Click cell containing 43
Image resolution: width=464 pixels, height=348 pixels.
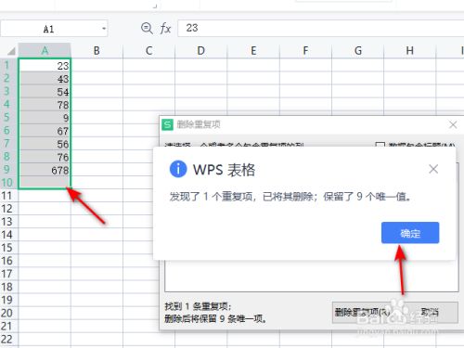pos(45,79)
